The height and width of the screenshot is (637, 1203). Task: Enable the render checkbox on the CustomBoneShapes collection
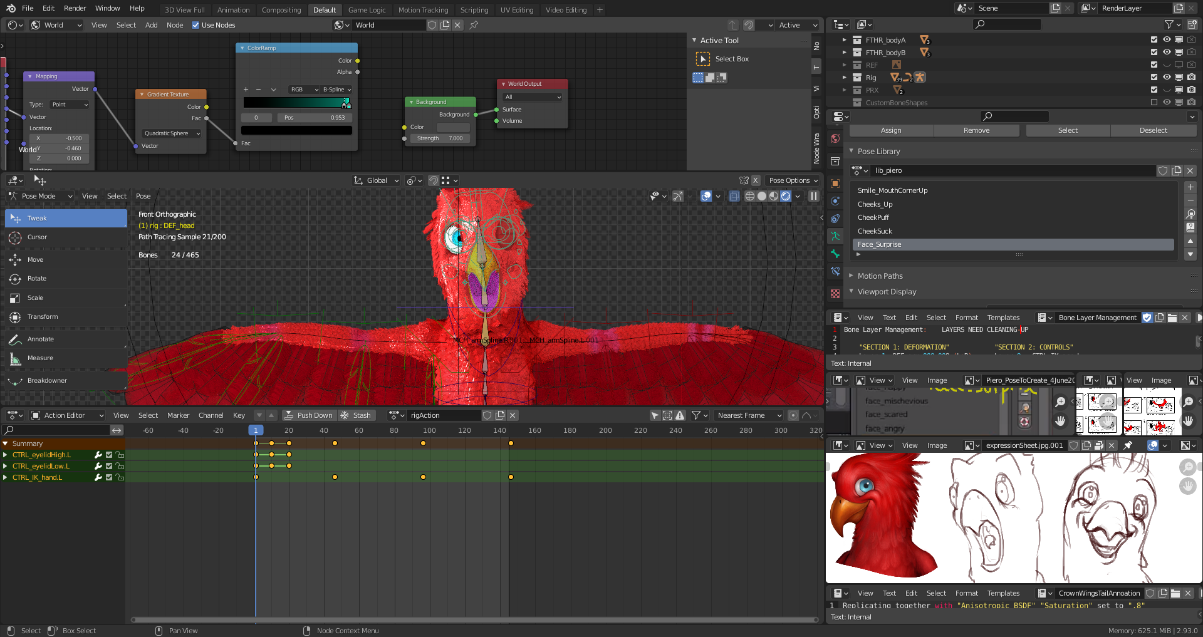(1191, 103)
